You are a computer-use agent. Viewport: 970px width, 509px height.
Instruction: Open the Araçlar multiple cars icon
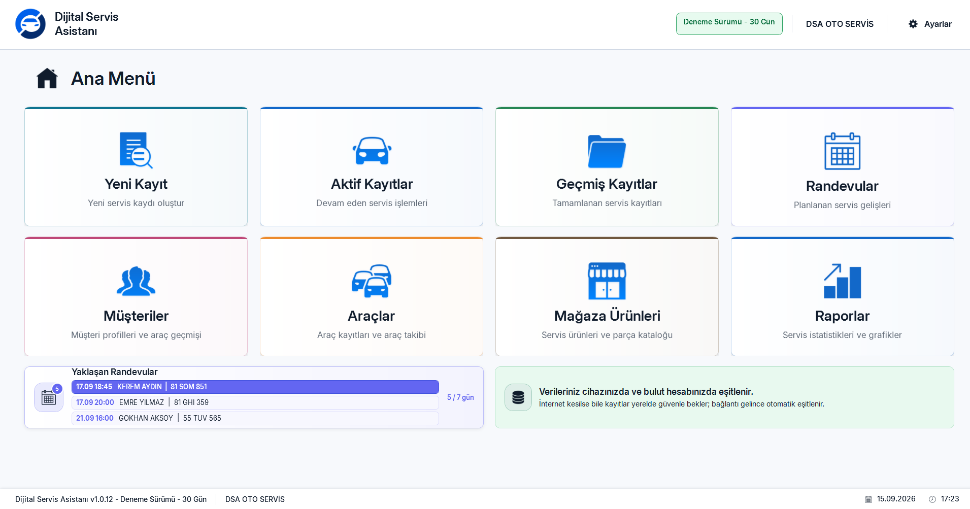372,281
